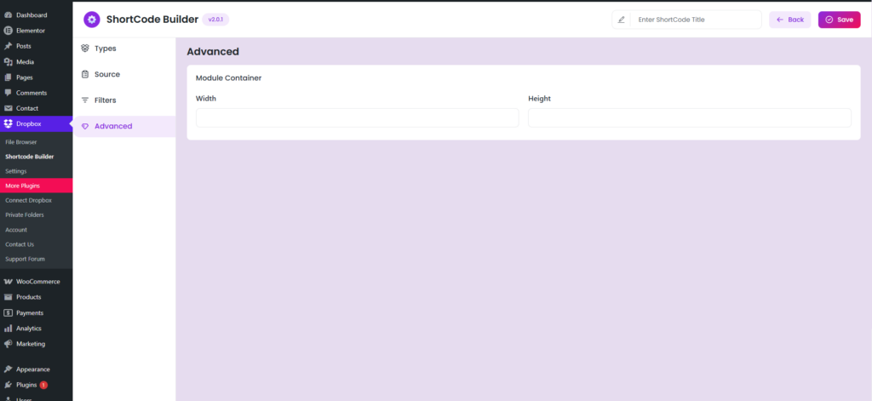Click the Appearance brush icon

(9, 369)
